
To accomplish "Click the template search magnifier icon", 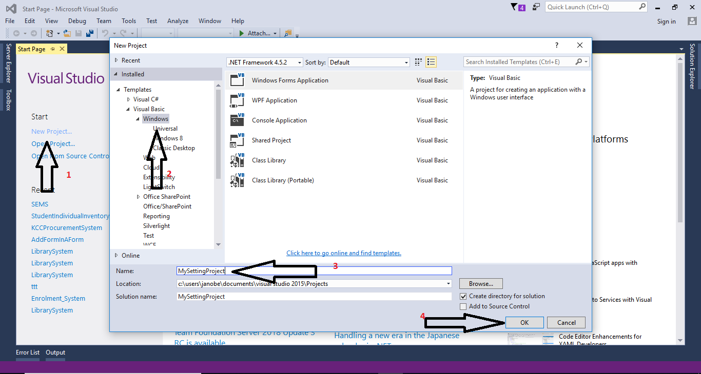I will tap(579, 62).
